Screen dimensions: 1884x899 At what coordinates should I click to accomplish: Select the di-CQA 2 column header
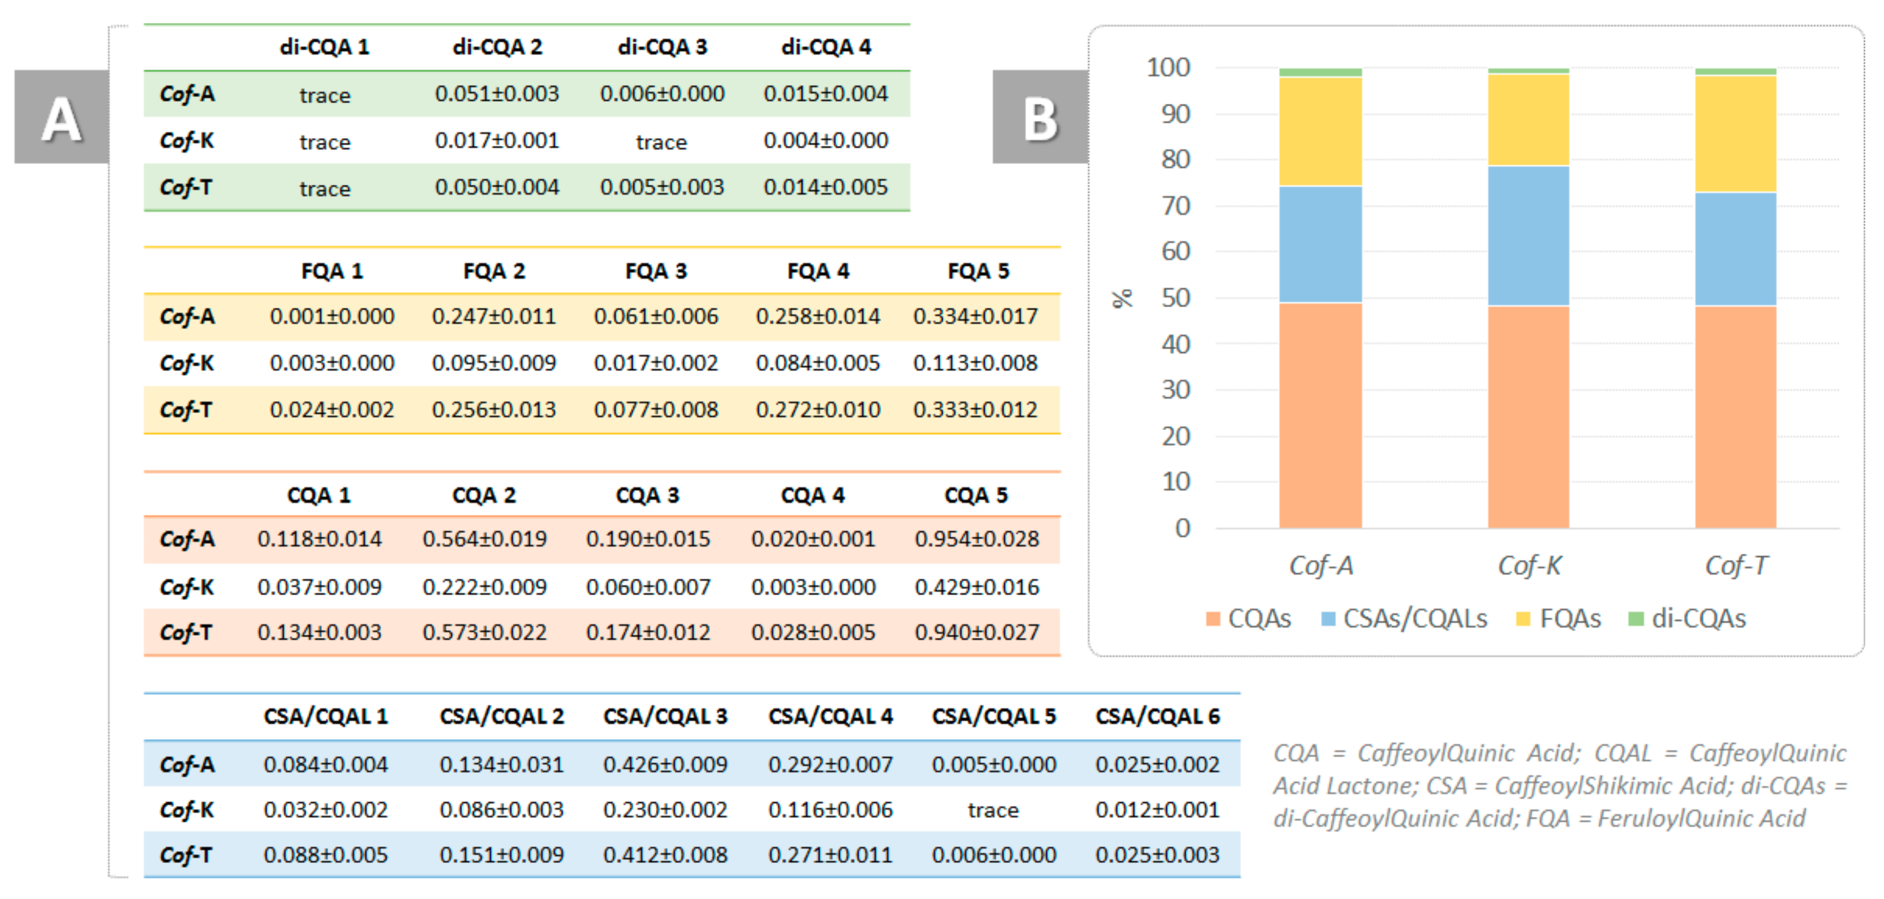pyautogui.click(x=497, y=47)
